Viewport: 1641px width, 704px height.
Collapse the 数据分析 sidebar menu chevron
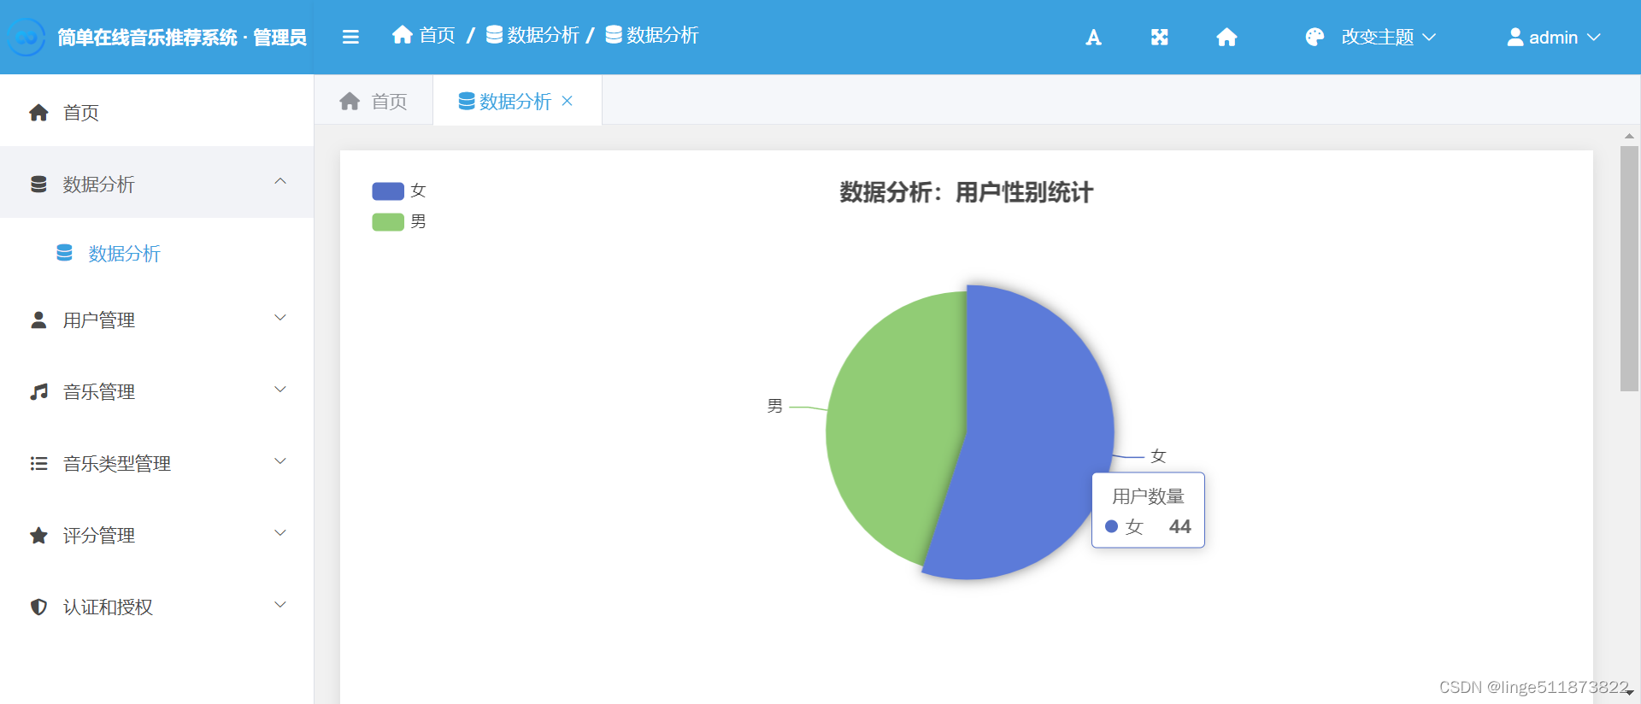(280, 181)
